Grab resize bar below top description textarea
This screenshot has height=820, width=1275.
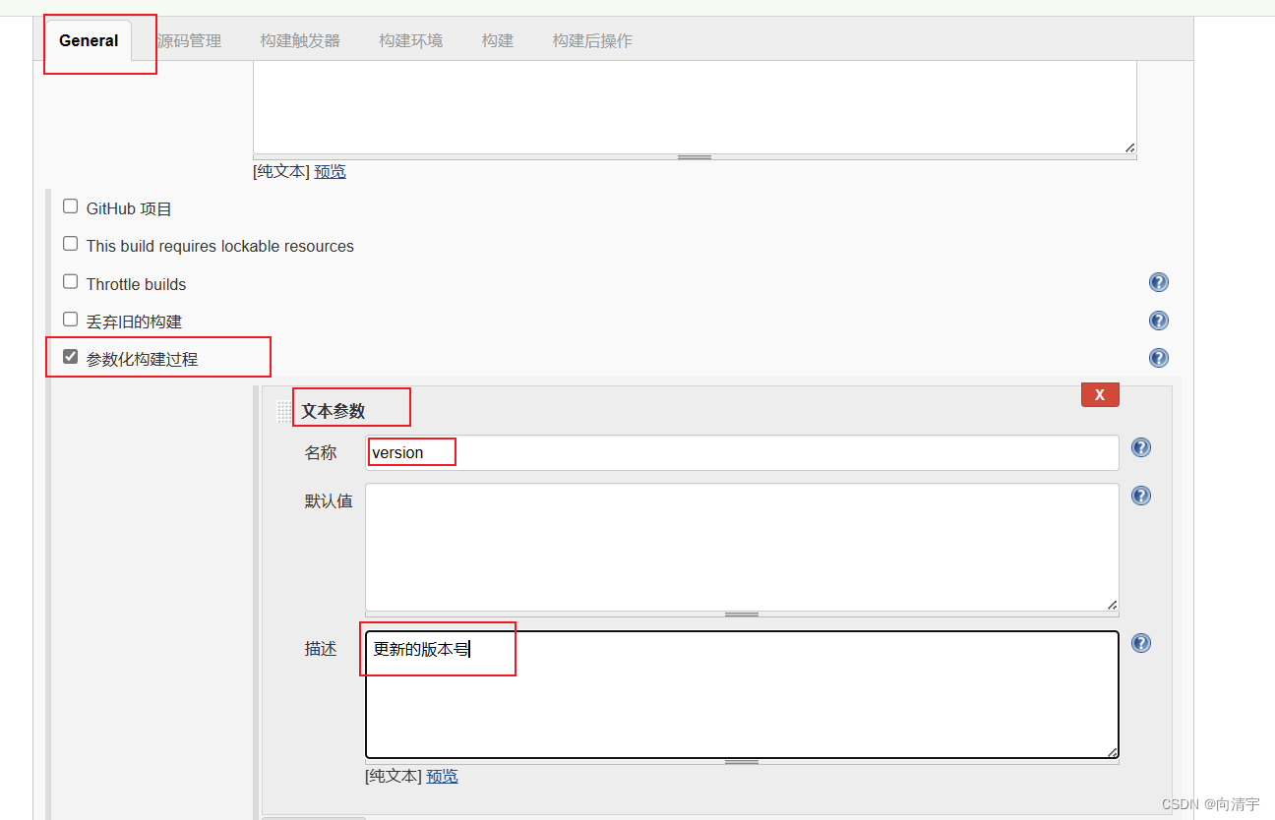point(695,157)
